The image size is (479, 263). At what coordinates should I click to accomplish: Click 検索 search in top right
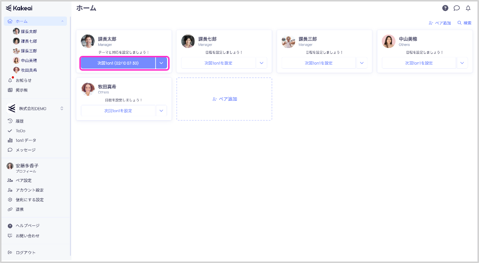464,23
